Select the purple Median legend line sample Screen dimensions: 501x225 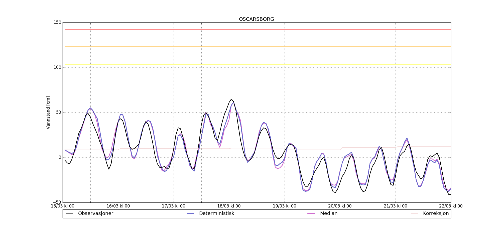coord(311,213)
